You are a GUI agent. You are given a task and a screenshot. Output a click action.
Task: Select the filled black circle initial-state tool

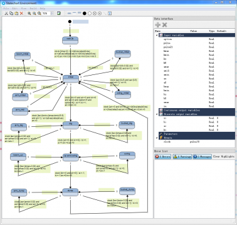[85, 13]
